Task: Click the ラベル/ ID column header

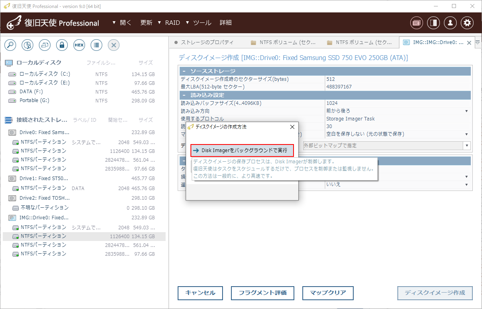Action: (x=84, y=120)
